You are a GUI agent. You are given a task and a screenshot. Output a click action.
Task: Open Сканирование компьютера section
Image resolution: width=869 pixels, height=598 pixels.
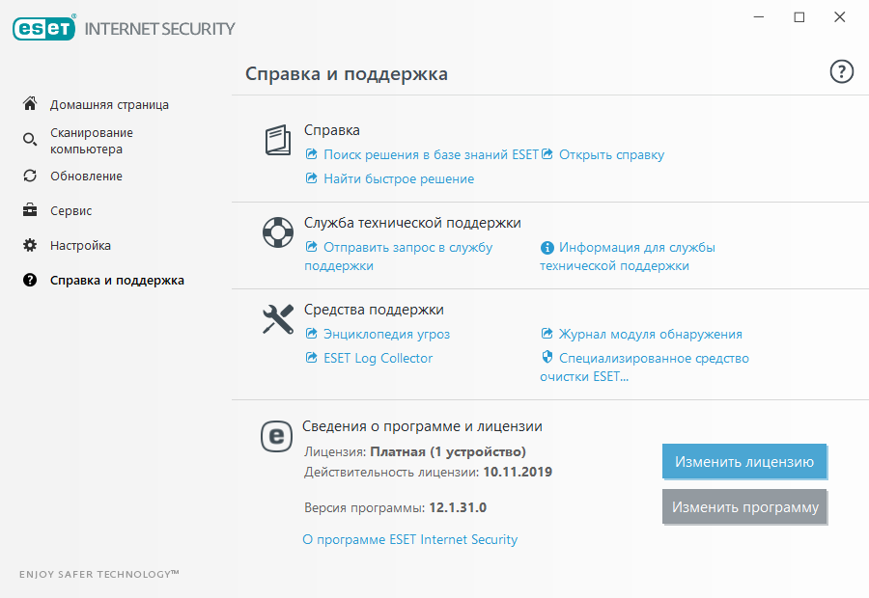[x=92, y=141]
